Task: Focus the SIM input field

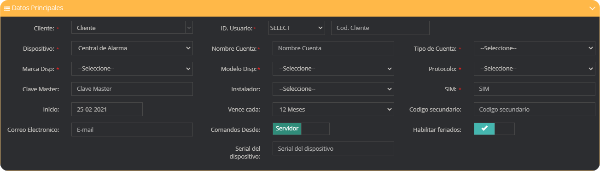Action: pyautogui.click(x=535, y=88)
